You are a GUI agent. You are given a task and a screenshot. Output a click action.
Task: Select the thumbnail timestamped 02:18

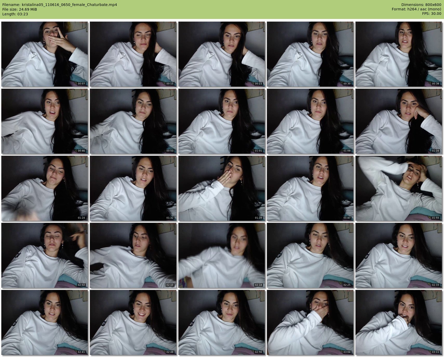(x=222, y=255)
